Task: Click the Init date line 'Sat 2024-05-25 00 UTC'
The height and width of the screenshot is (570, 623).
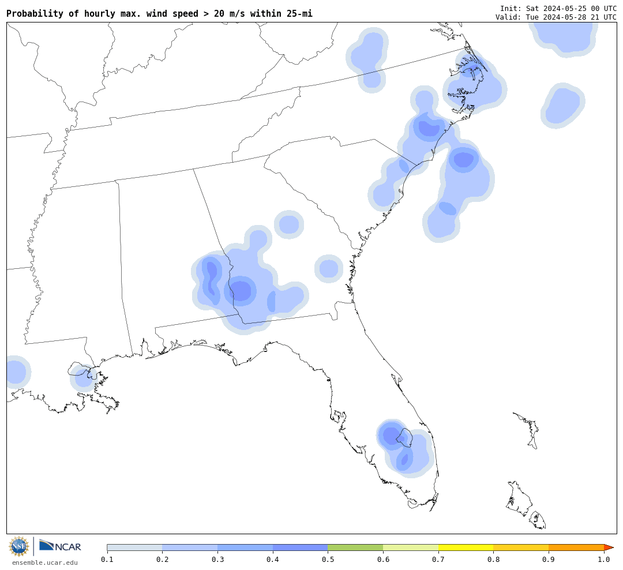Action: tap(558, 8)
